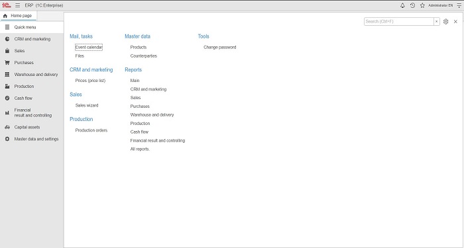Switch to the Home page tab

coord(19,16)
